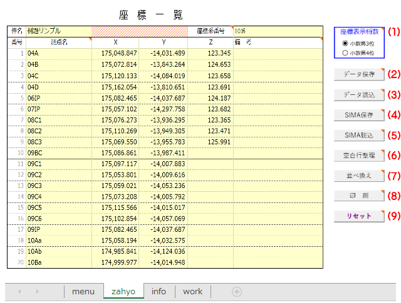Add a new sheet with plus icon
The image size is (401, 303).
click(x=237, y=292)
